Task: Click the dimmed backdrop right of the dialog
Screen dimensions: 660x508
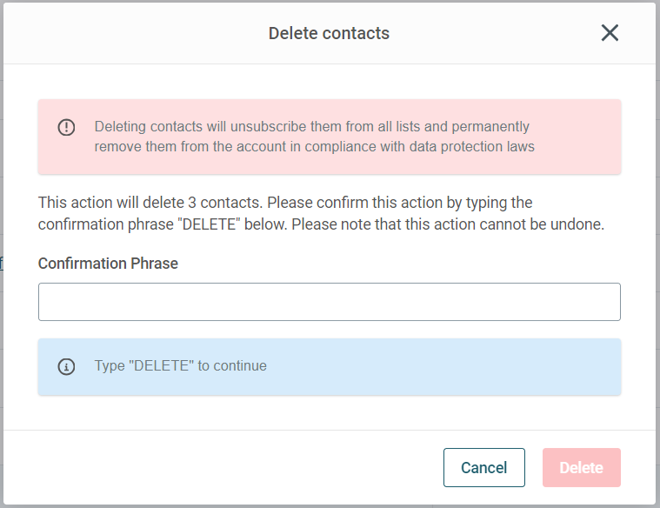Action: [x=658, y=253]
